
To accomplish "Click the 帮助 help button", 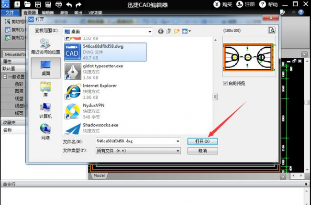I will (x=268, y=4).
